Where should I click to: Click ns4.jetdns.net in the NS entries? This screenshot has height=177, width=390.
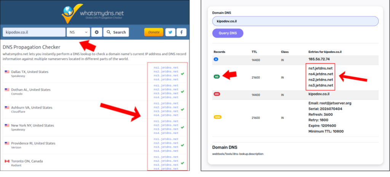click(x=321, y=74)
